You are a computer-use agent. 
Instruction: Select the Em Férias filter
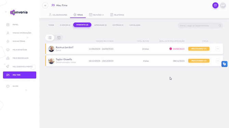(x=118, y=25)
